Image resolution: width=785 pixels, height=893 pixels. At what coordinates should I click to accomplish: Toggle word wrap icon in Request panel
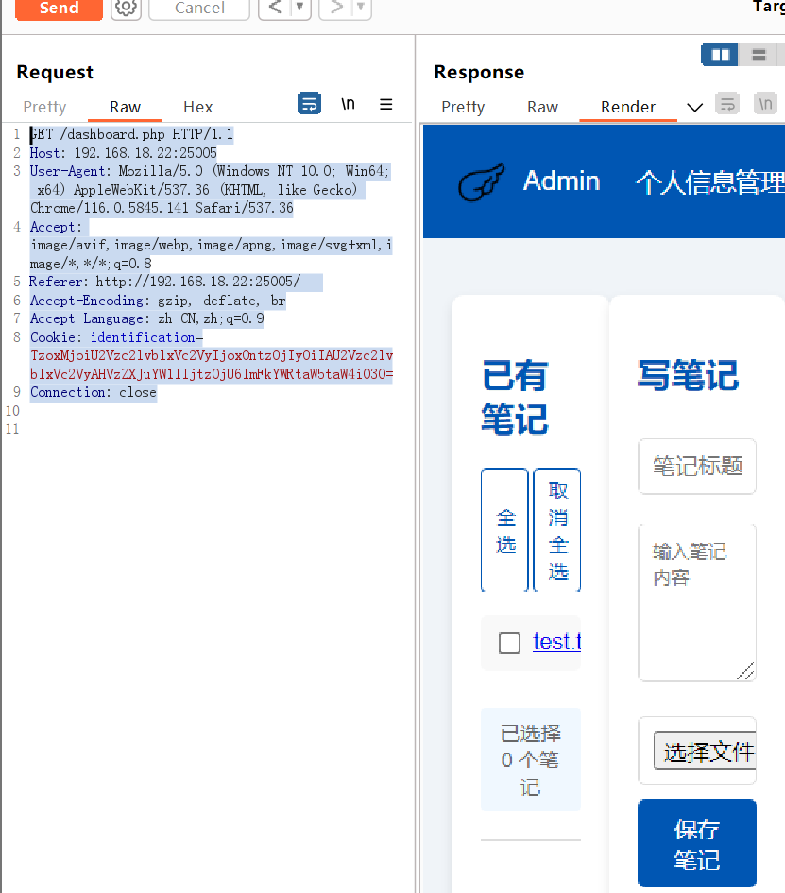[x=309, y=104]
